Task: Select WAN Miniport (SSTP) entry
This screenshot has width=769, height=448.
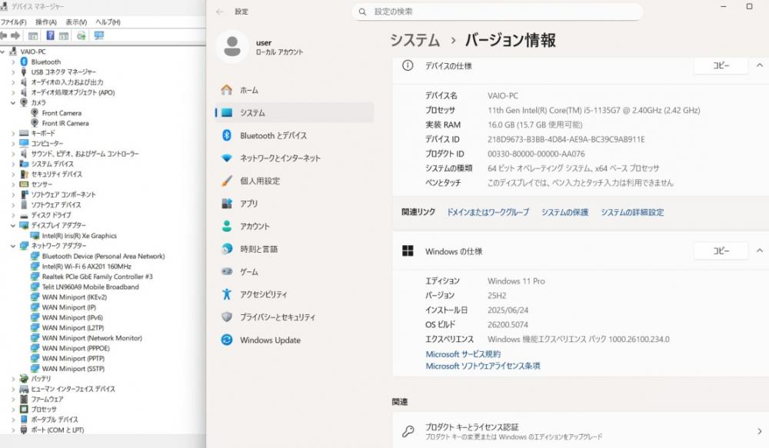Action: click(73, 369)
